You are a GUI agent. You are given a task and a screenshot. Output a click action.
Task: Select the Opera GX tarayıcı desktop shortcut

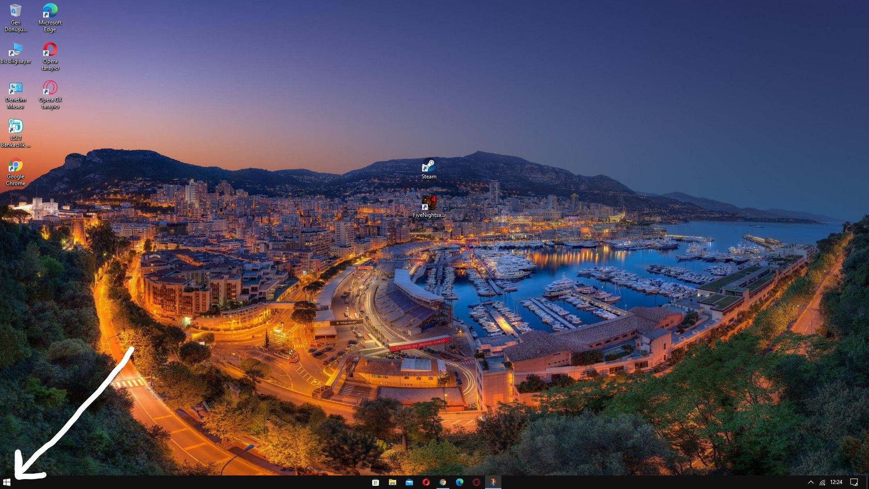point(50,95)
